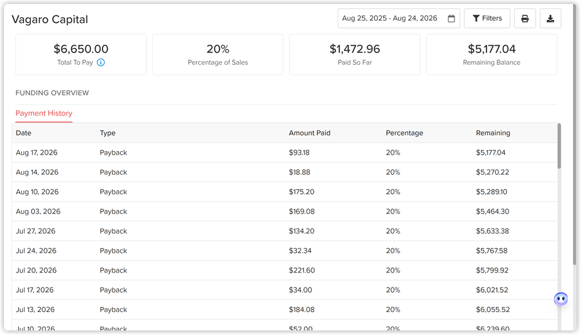Click the $93.18 amount paid cell
581x335 pixels.
299,153
